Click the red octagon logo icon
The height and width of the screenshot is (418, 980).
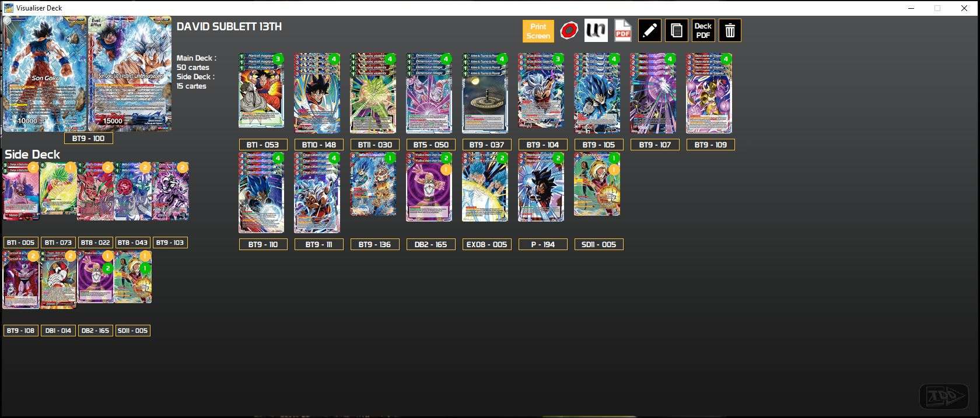coord(569,30)
